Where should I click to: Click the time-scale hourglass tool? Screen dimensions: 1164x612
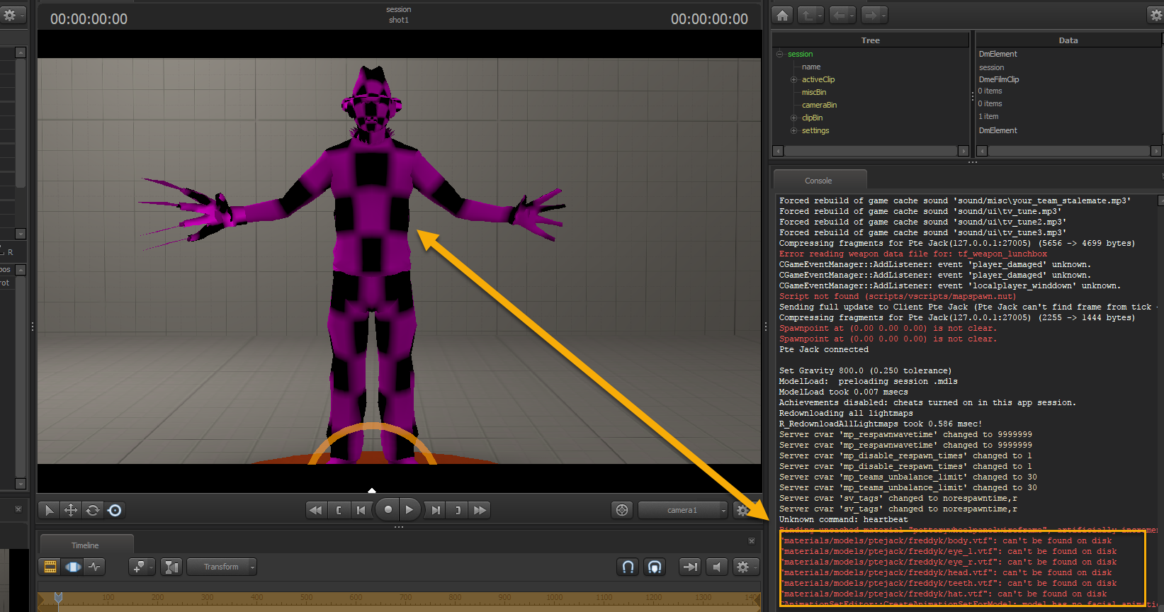tap(171, 567)
